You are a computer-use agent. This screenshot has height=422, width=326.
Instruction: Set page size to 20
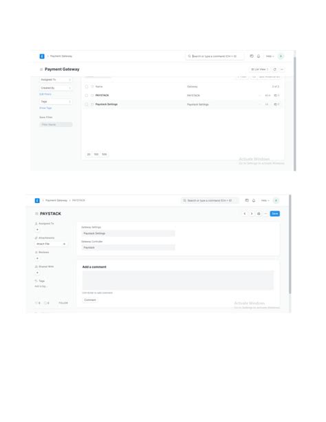[89, 154]
